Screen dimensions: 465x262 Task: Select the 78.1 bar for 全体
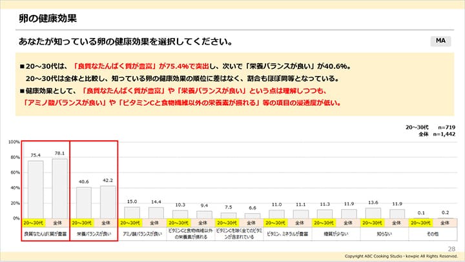[x=59, y=189]
